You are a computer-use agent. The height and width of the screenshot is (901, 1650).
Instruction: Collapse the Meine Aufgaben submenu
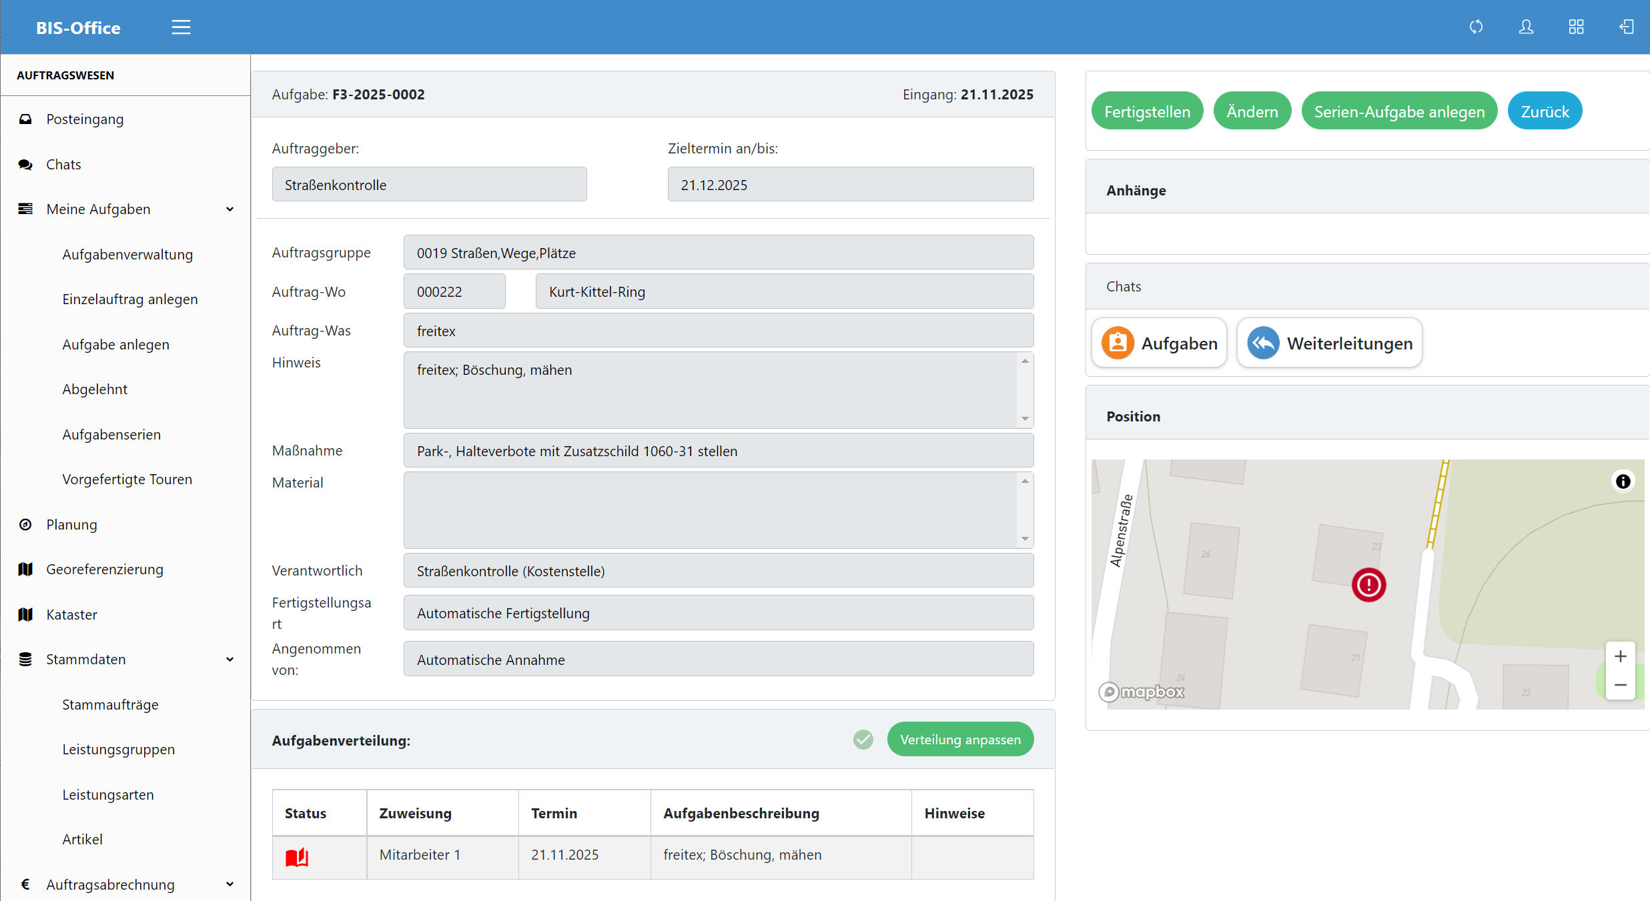(x=230, y=209)
